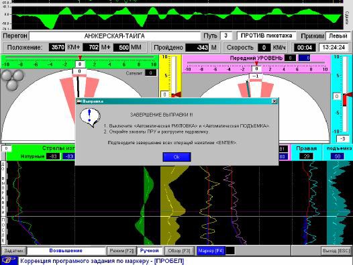Click the Натурные blue value -83
This screenshot has width=353, height=265.
(x=68, y=156)
